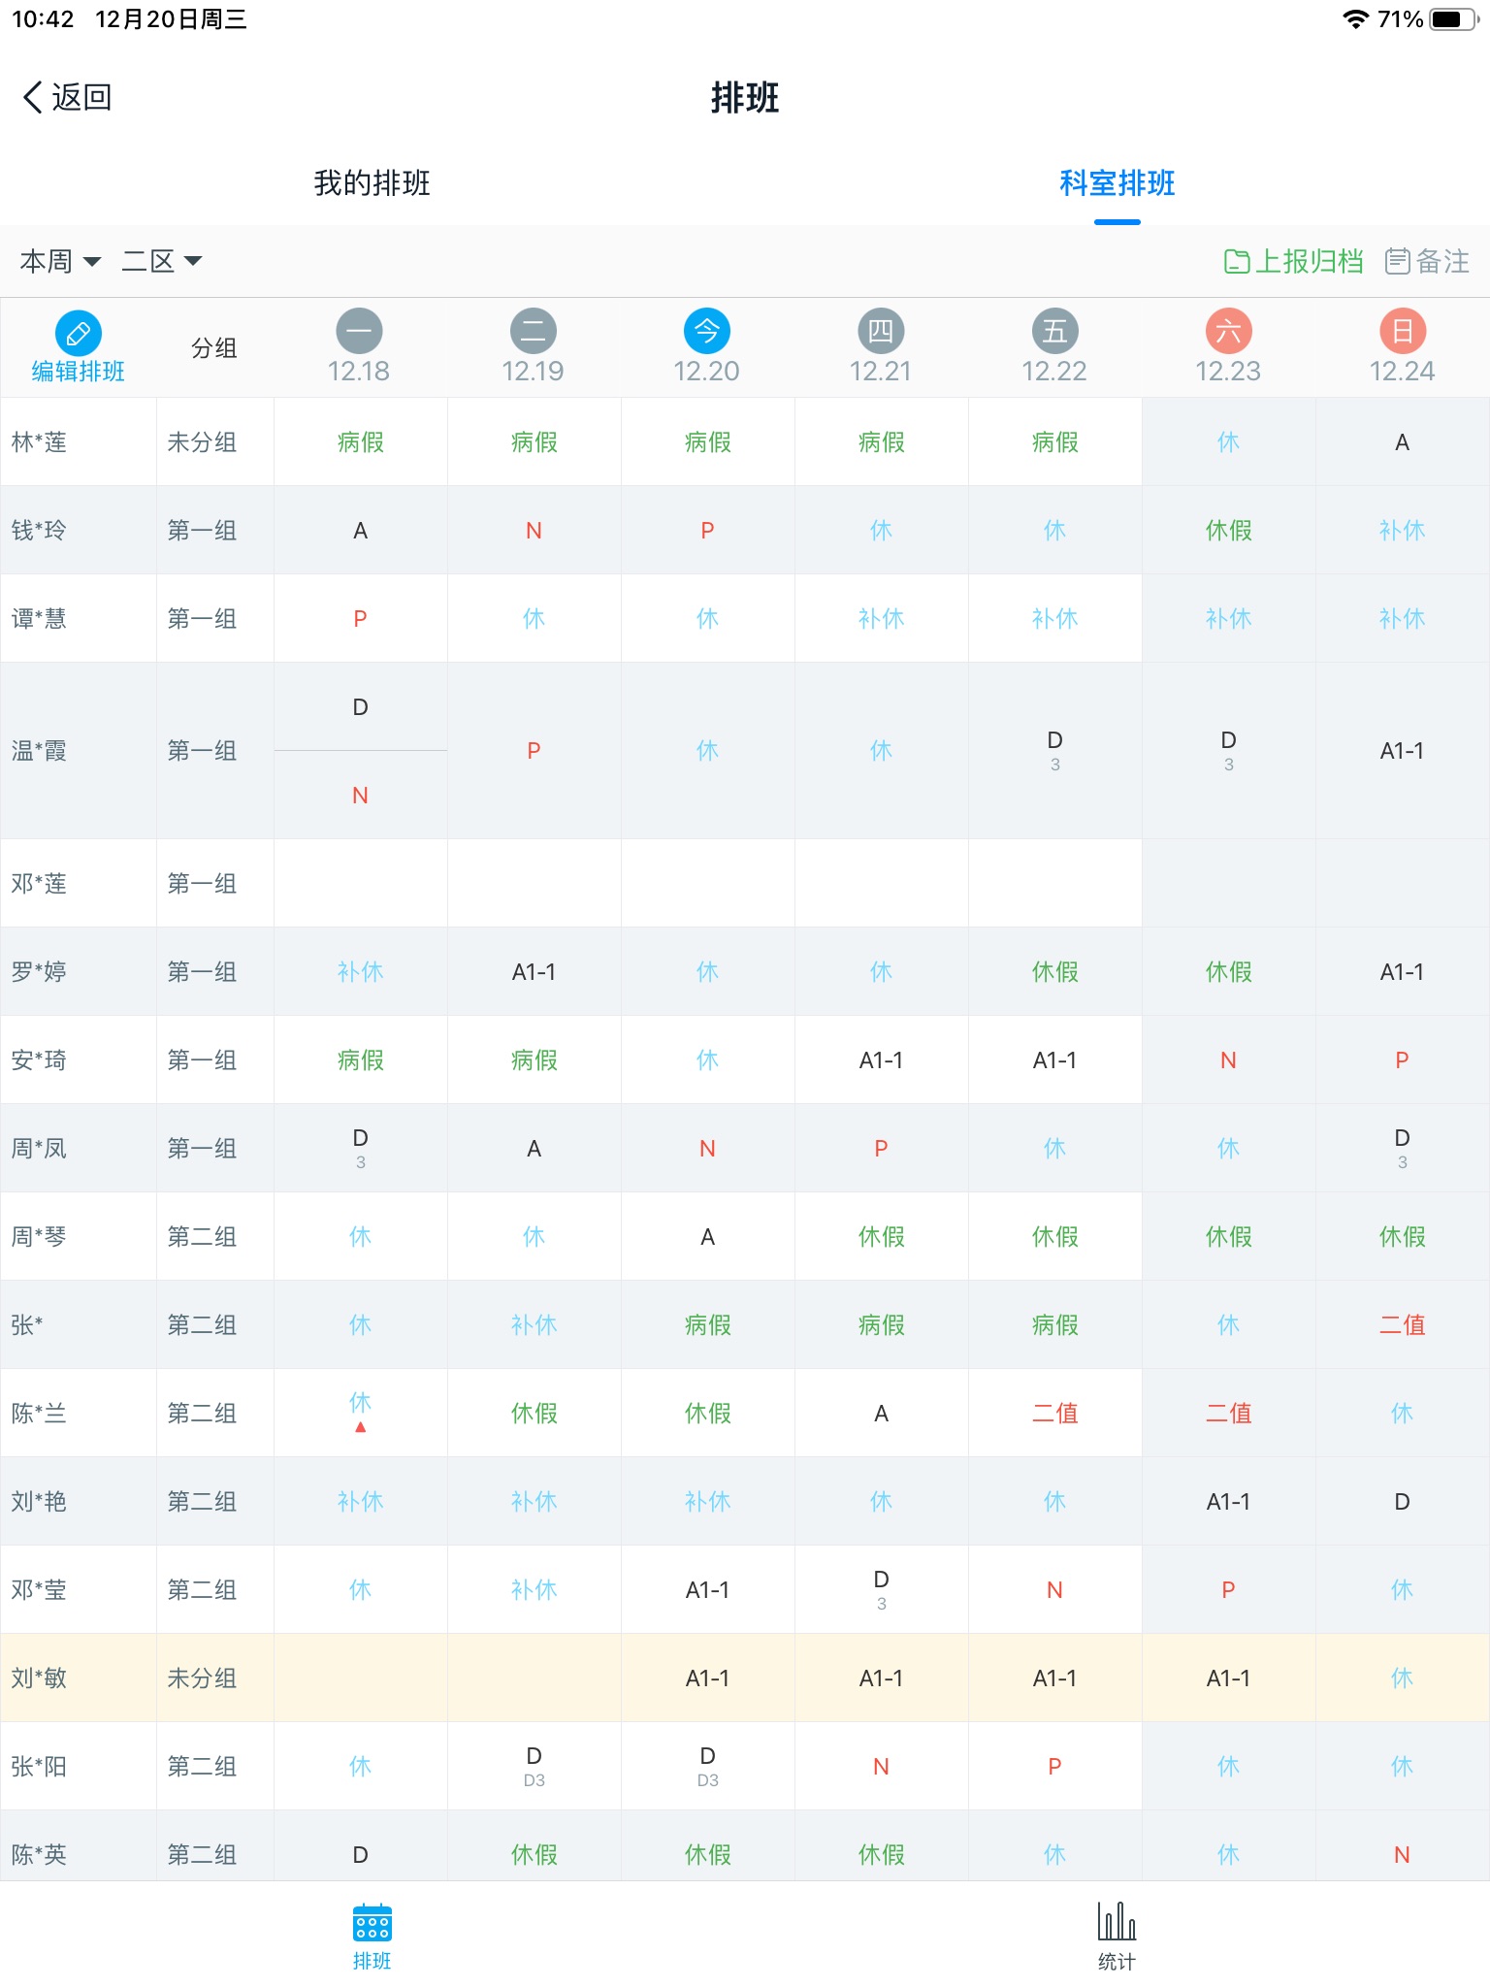Viewport: 1490px width, 1987px height.
Task: Tap the red triangle marker under 陈*兰's 12.18 shift
Action: [360, 1427]
